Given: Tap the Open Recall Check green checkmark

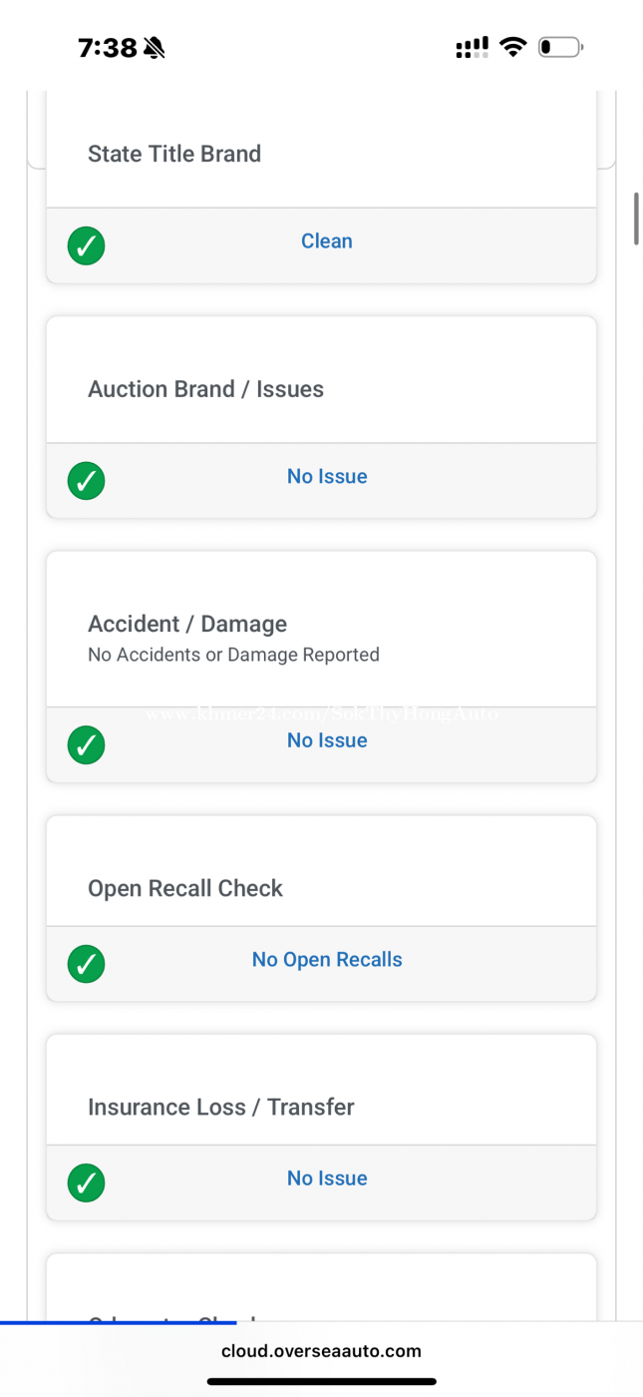Looking at the screenshot, I should coord(87,964).
